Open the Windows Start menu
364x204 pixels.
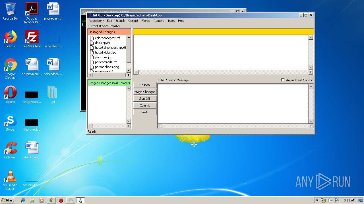8,200
